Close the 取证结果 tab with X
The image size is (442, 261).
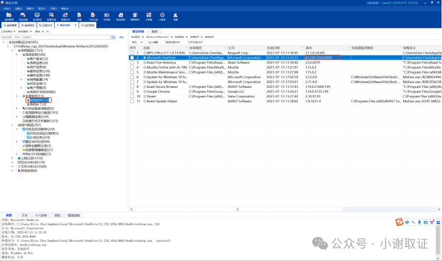[75, 26]
